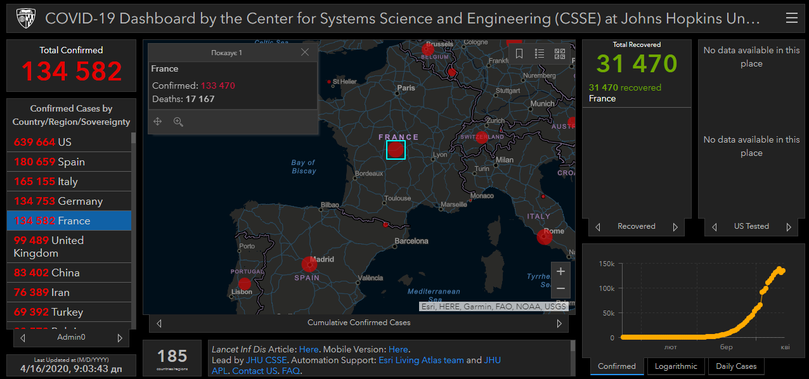Screen dimensions: 809x379
Task: Click the Barcelona city label on the map
Action: click(411, 241)
